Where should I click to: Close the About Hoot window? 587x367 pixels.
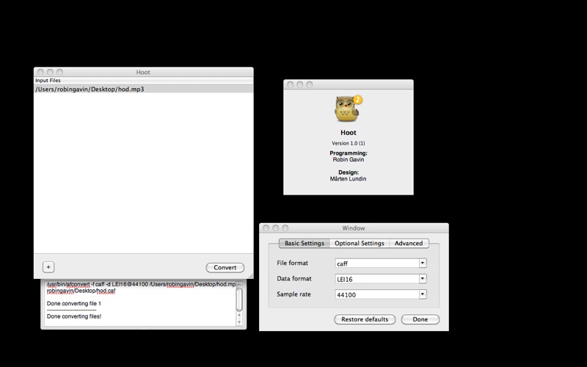pyautogui.click(x=290, y=84)
